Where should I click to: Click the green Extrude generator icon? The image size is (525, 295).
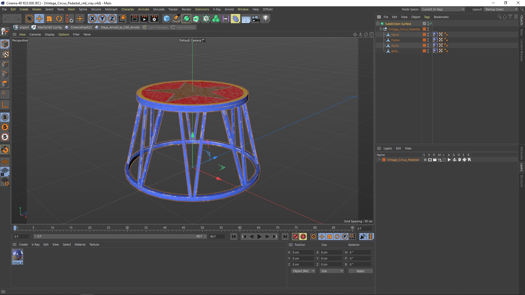coord(196,19)
